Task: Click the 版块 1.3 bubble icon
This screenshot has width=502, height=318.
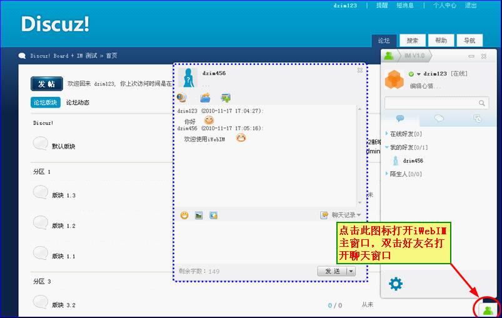Action: pyautogui.click(x=41, y=192)
